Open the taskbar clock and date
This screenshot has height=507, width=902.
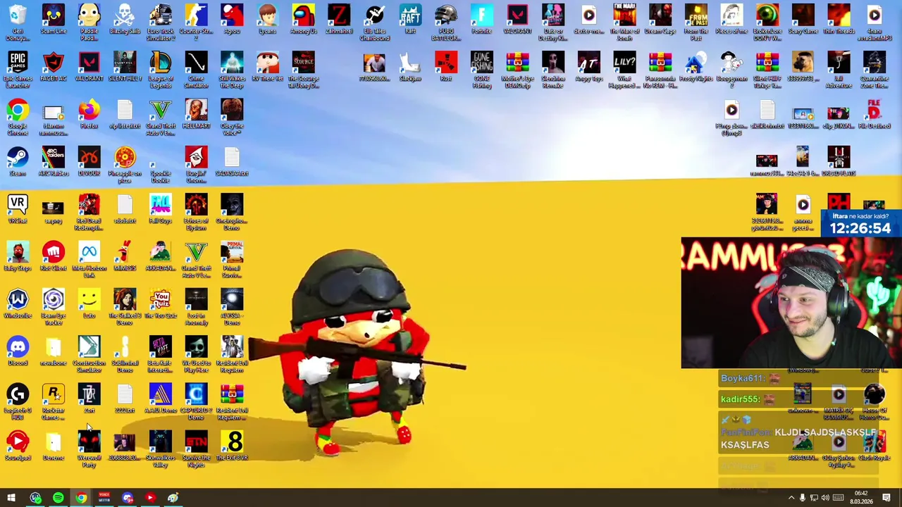861,498
